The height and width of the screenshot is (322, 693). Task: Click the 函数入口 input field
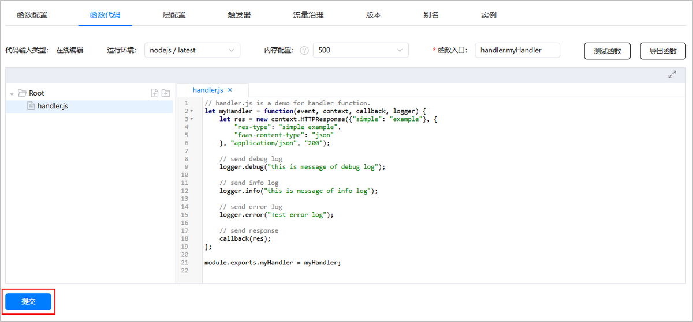click(517, 50)
